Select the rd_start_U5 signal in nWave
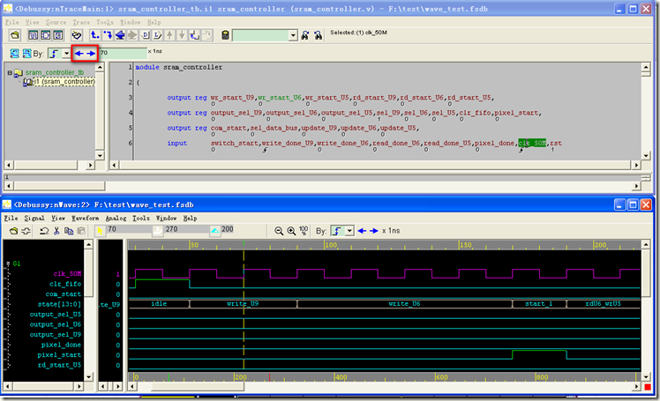 59,365
